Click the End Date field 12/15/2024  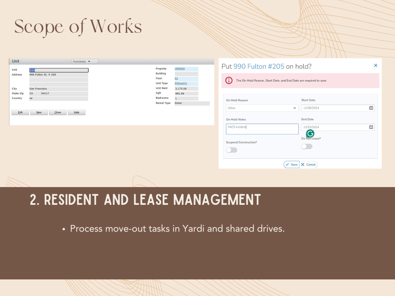pos(338,127)
